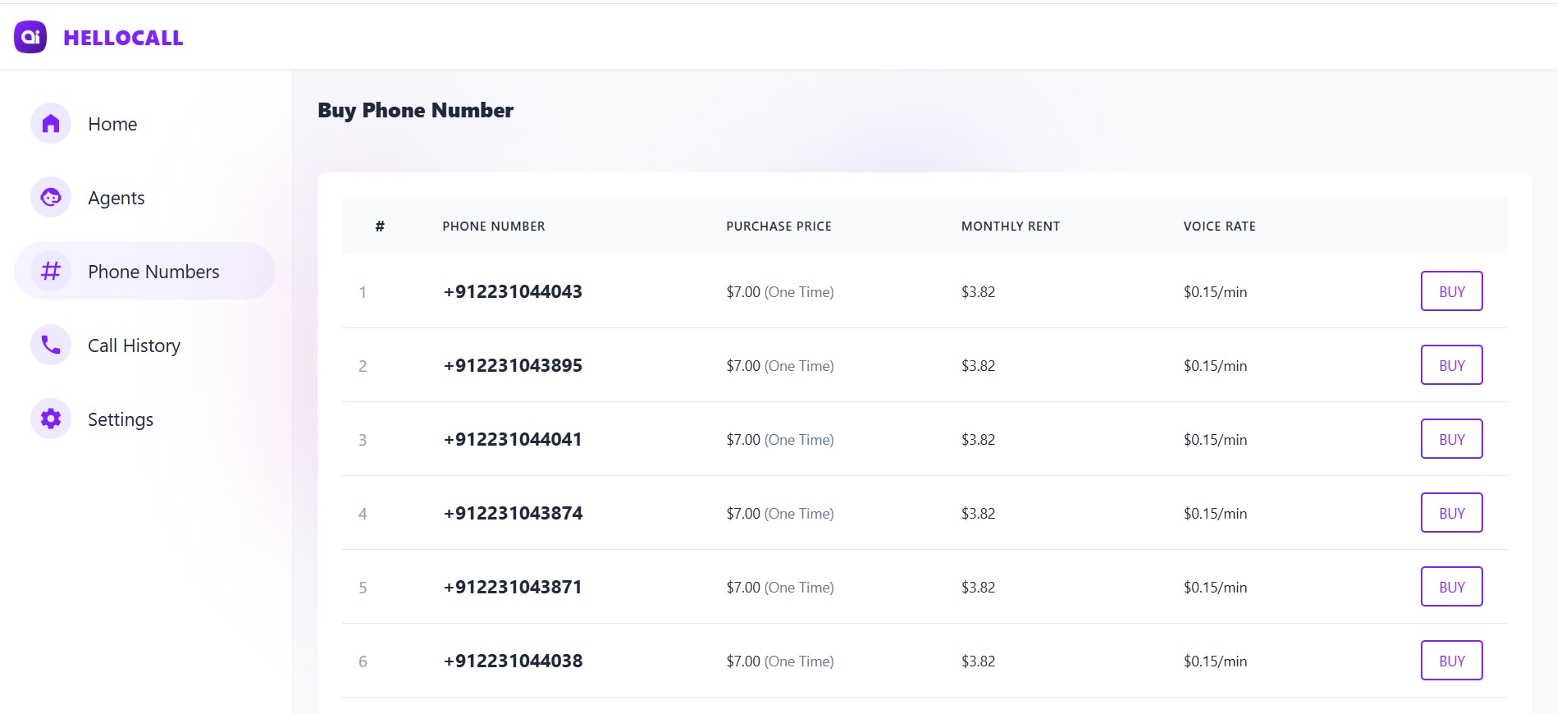Image resolution: width=1557 pixels, height=714 pixels.
Task: Click the Settings gear icon
Action: click(x=50, y=419)
